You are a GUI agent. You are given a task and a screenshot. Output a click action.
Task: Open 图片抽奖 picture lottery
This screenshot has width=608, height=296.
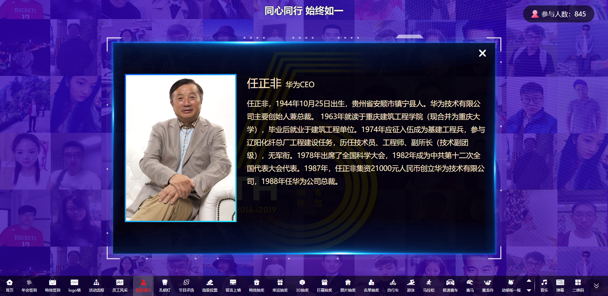(348, 286)
